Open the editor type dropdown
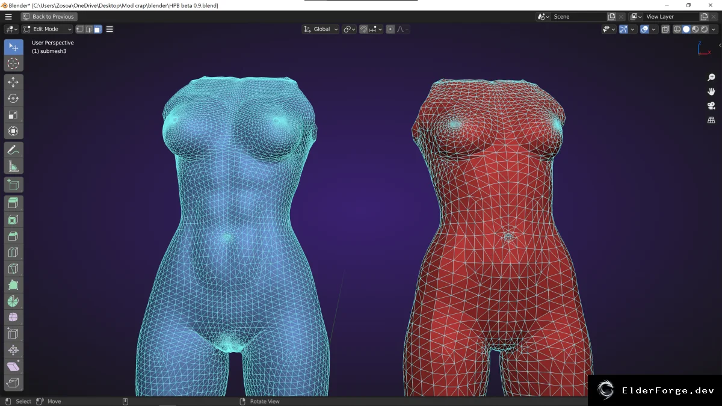 click(11, 29)
